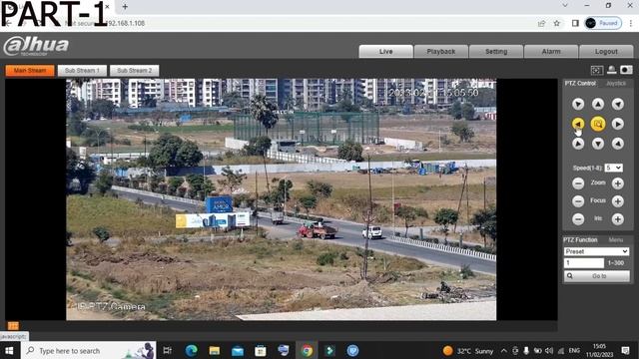Click the share page icon in address bar
Image resolution: width=639 pixels, height=359 pixels.
(x=541, y=23)
